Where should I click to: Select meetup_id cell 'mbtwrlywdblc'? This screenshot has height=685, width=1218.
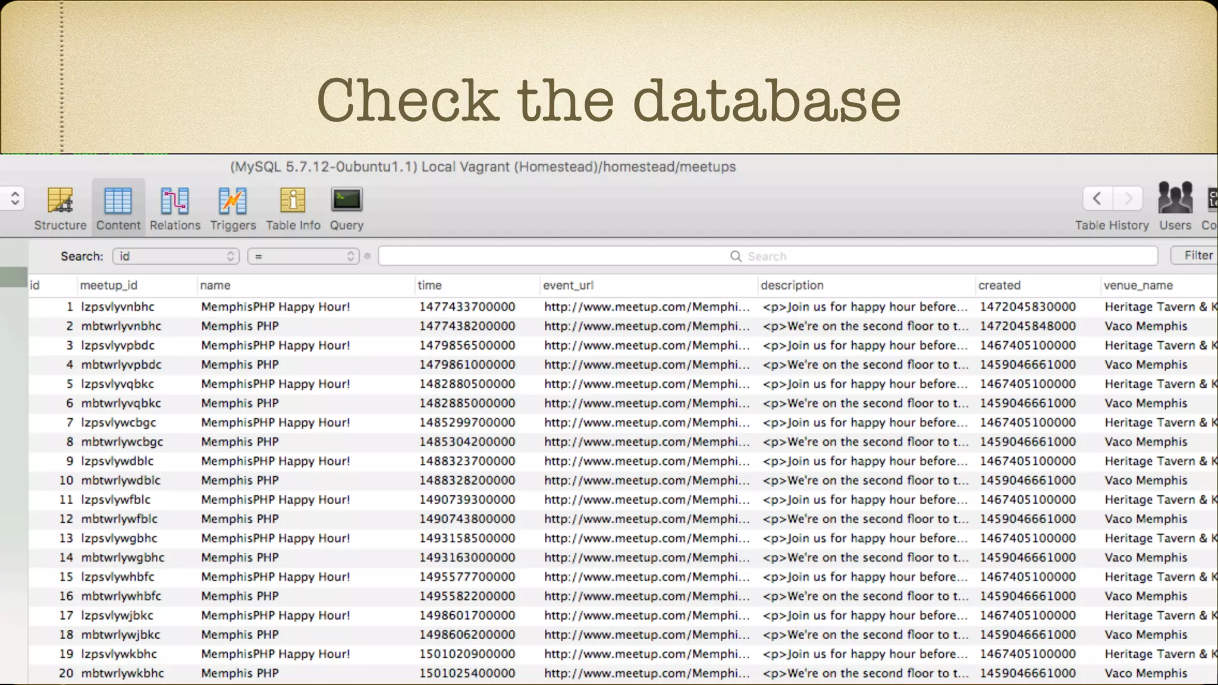(121, 480)
